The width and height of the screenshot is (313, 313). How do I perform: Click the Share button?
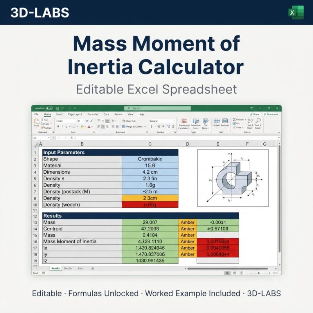(255, 114)
